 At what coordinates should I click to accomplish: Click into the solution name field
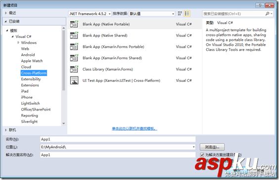coord(118,155)
